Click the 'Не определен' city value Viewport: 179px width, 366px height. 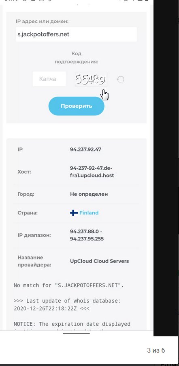(x=89, y=194)
